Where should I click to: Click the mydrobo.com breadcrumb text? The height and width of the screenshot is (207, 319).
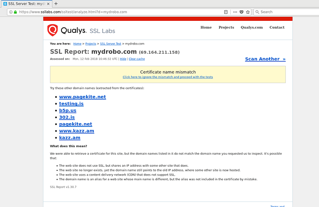(135, 44)
